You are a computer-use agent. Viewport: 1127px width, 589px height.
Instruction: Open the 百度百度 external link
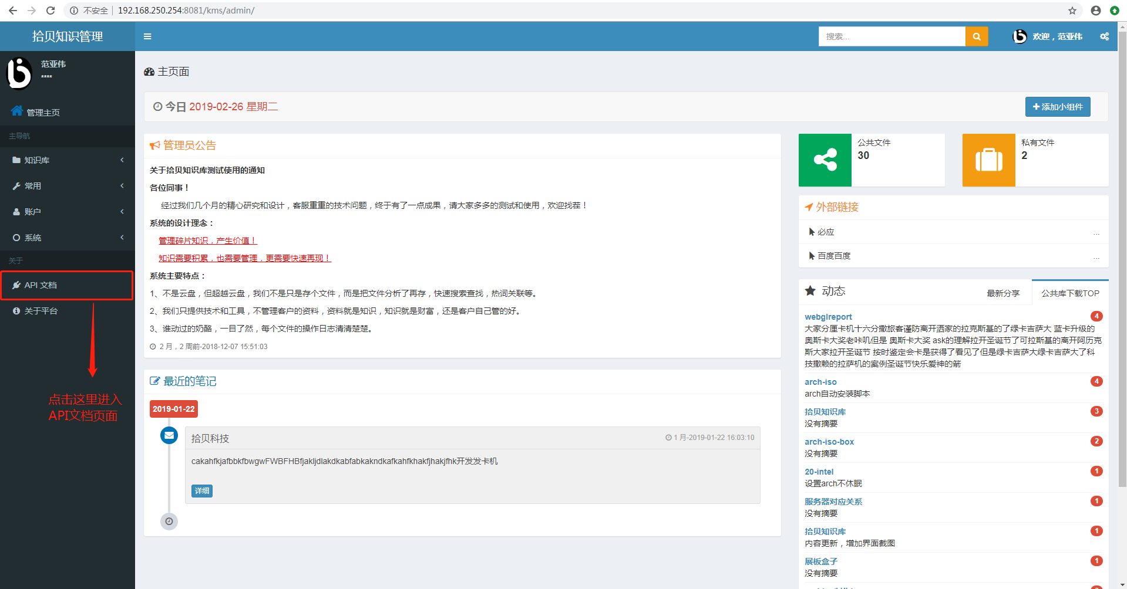pos(834,256)
